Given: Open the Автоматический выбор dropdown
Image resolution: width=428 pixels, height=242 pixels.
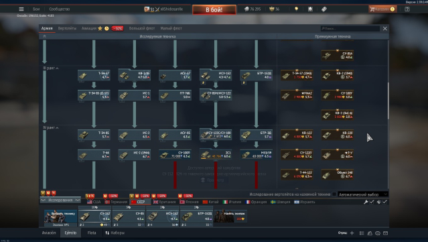Looking at the screenshot, I should click(363, 194).
